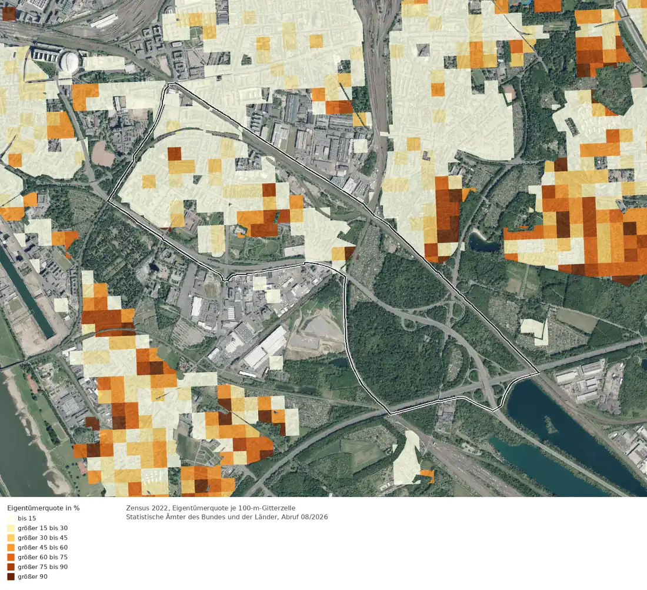Click the 'Statistische Ämter des Bundes' source line
This screenshot has height=590, width=647.
227,517
